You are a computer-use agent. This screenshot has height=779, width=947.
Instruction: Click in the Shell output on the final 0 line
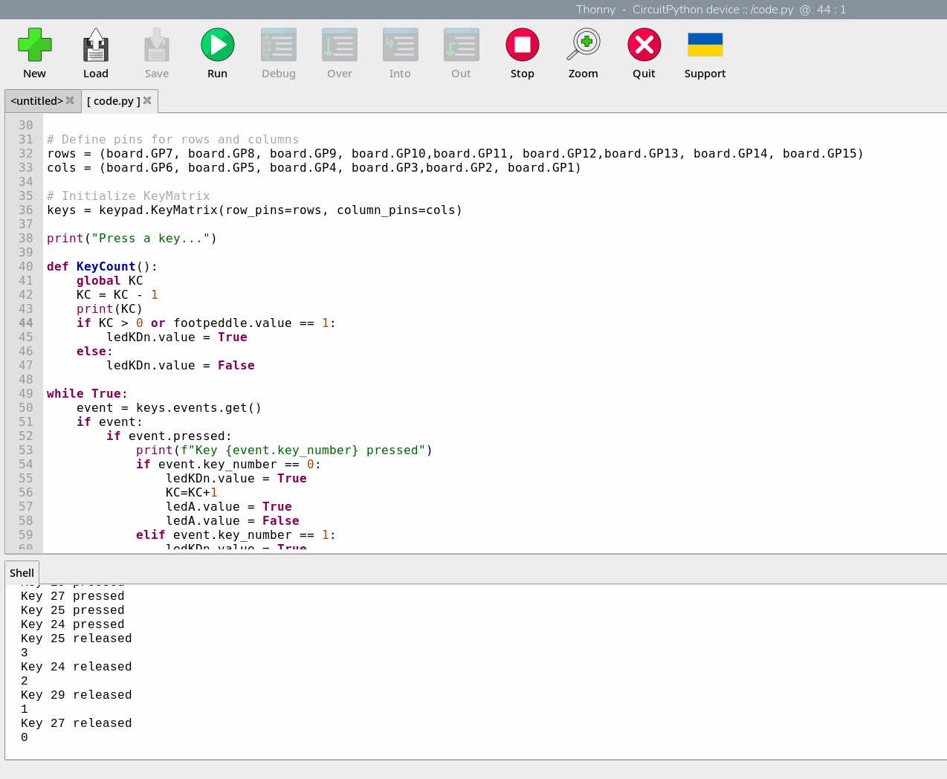click(25, 737)
